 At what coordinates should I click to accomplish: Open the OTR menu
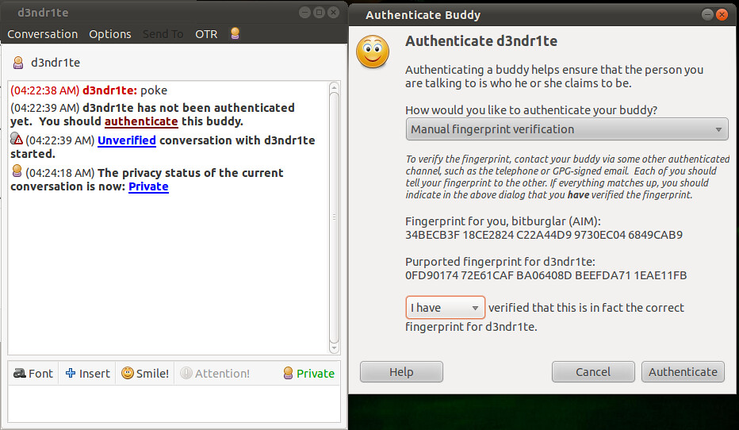206,34
